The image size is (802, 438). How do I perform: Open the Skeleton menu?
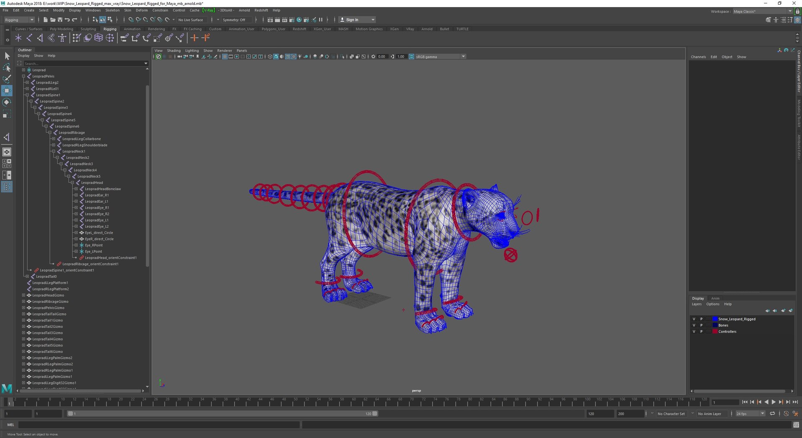(112, 10)
